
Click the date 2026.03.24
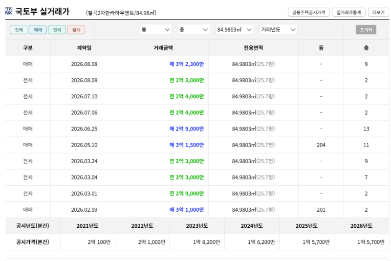[x=84, y=161]
